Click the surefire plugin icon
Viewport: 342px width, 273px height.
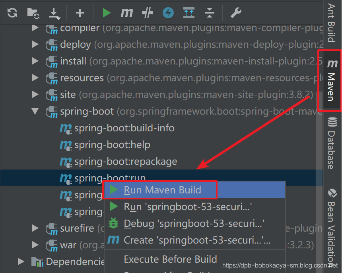coord(51,229)
